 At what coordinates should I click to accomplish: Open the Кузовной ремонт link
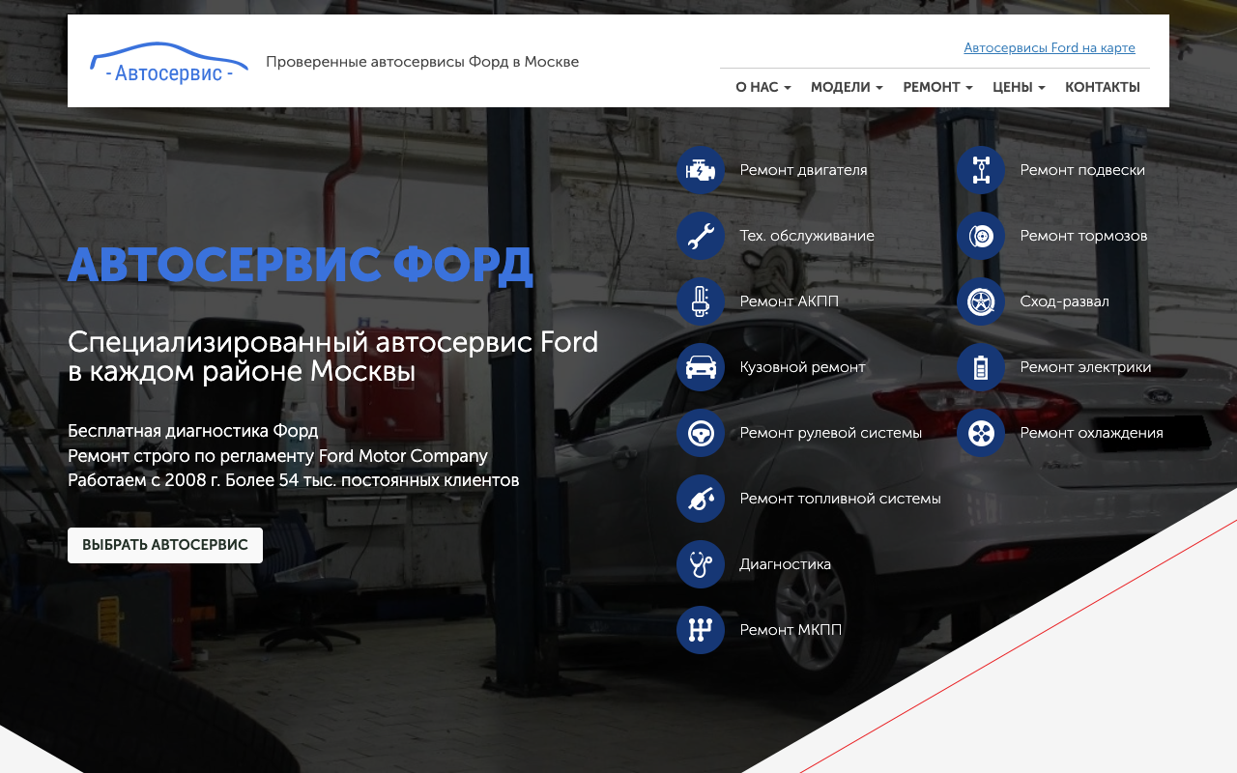(802, 367)
